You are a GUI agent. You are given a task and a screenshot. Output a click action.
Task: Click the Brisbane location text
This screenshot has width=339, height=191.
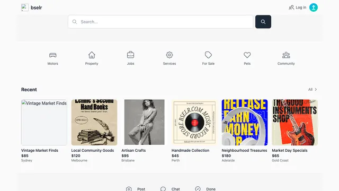click(x=128, y=160)
